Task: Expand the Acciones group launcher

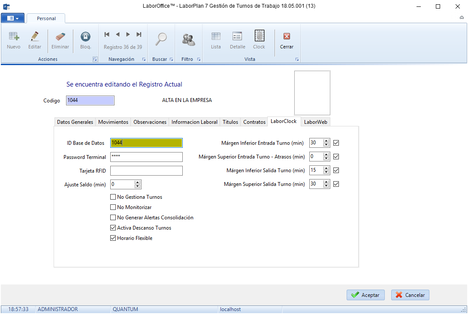Action: [x=95, y=60]
